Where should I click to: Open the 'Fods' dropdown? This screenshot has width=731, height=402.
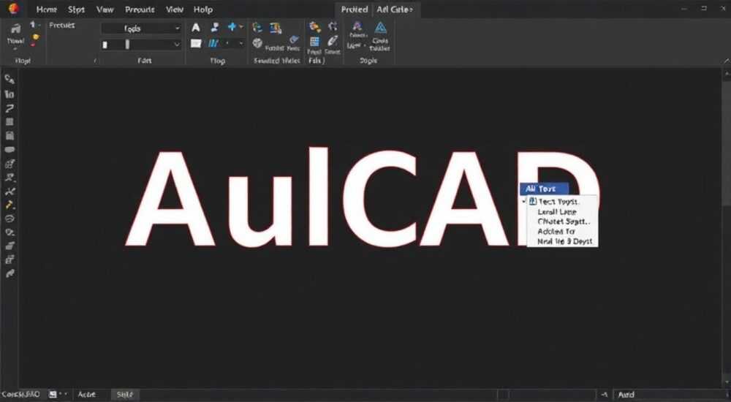click(141, 29)
